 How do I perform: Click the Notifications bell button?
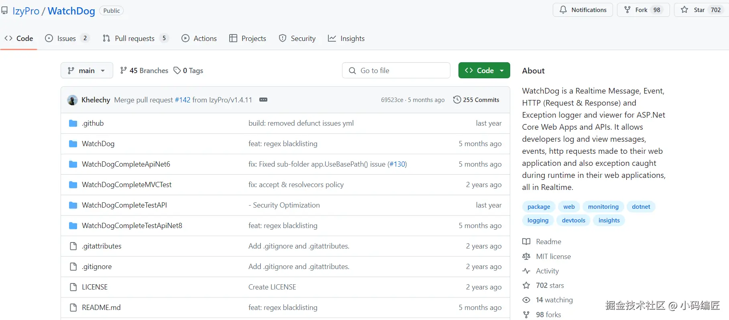click(582, 10)
